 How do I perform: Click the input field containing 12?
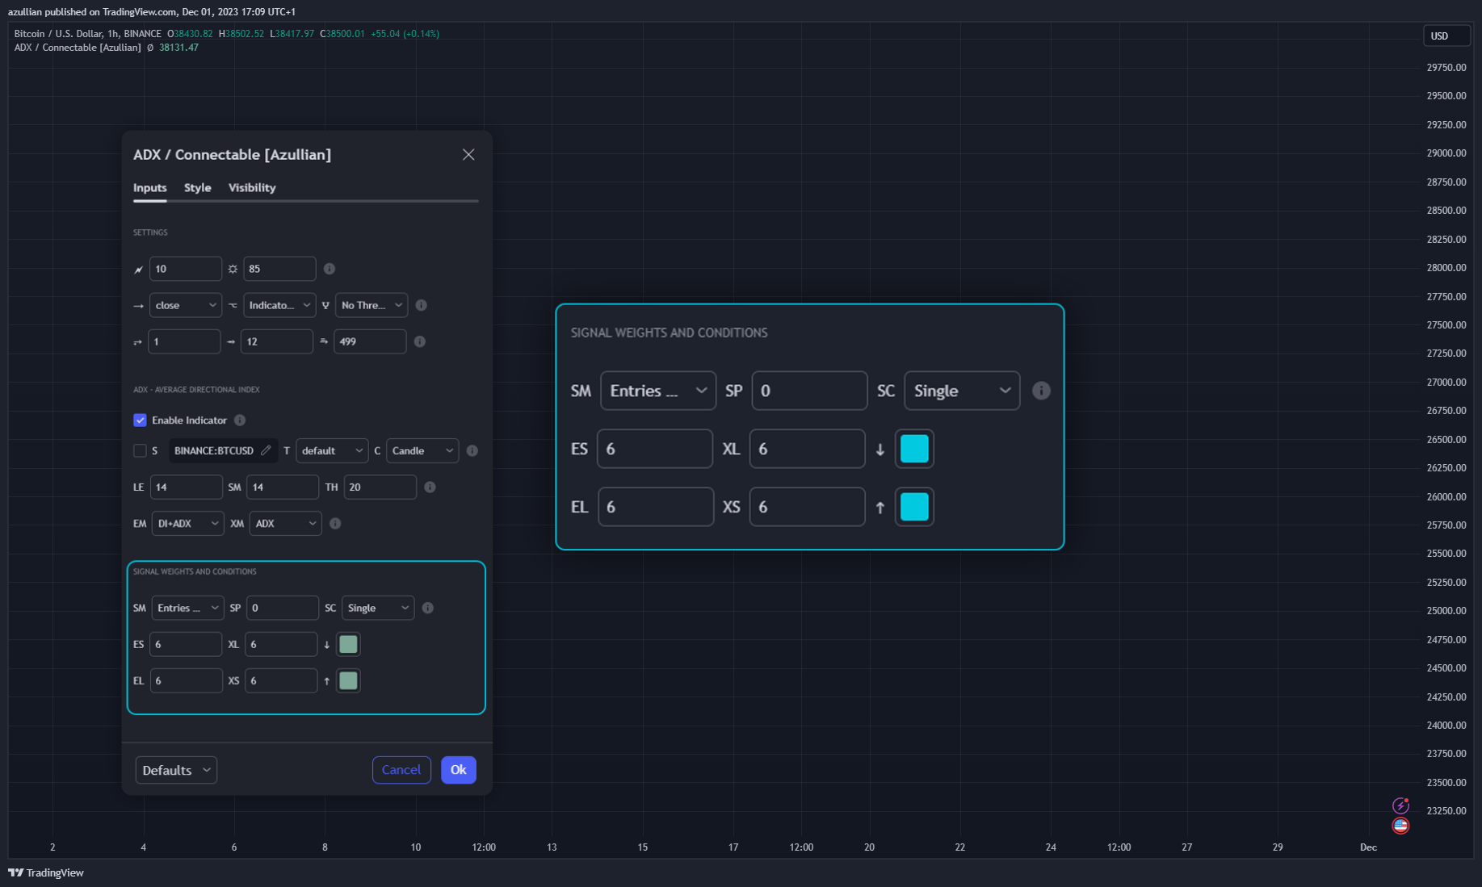point(276,341)
